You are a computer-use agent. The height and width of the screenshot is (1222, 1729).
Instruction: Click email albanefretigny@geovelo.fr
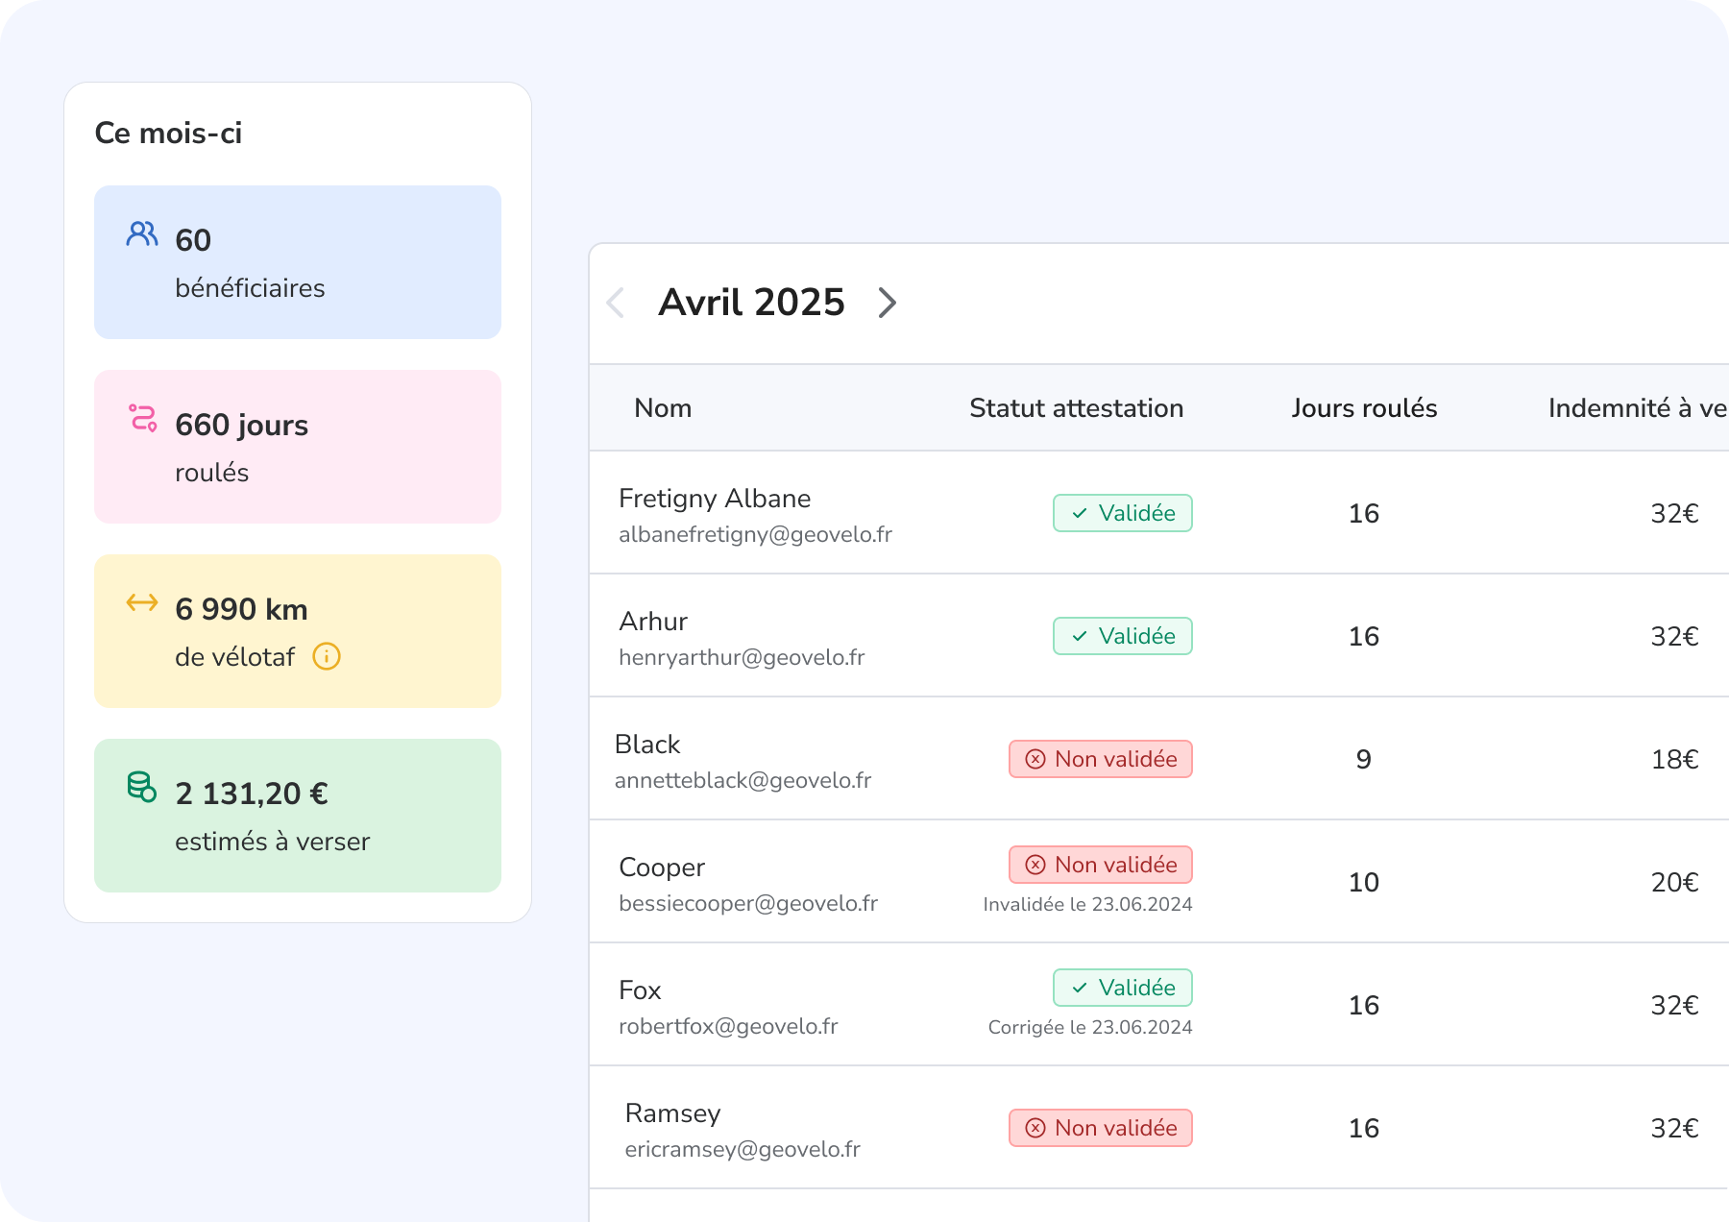(x=755, y=534)
